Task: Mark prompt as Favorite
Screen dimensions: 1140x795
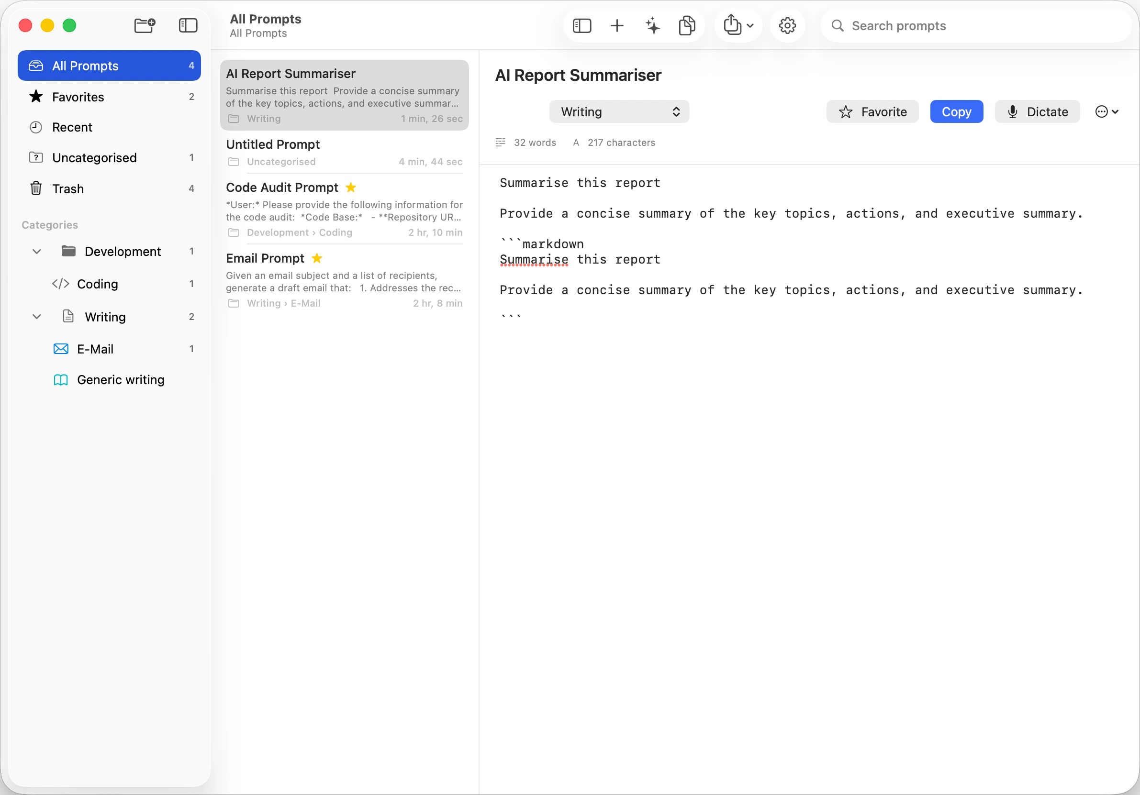Action: pyautogui.click(x=872, y=111)
